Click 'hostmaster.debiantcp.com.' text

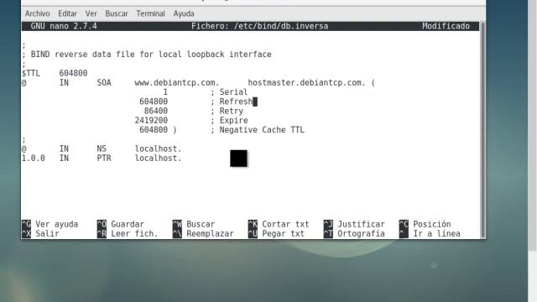(x=306, y=83)
